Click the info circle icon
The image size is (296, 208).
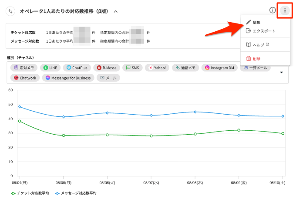(272, 10)
